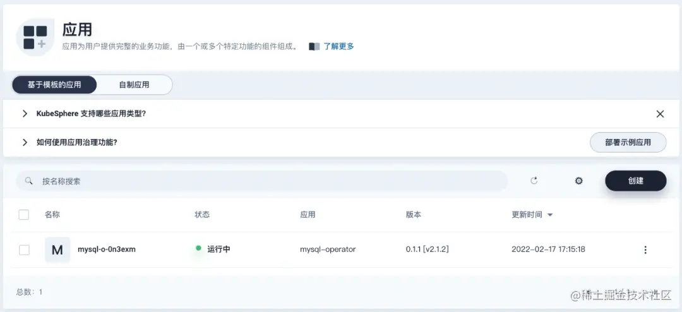
Task: Toggle the select-all header checkbox
Action: 24,215
